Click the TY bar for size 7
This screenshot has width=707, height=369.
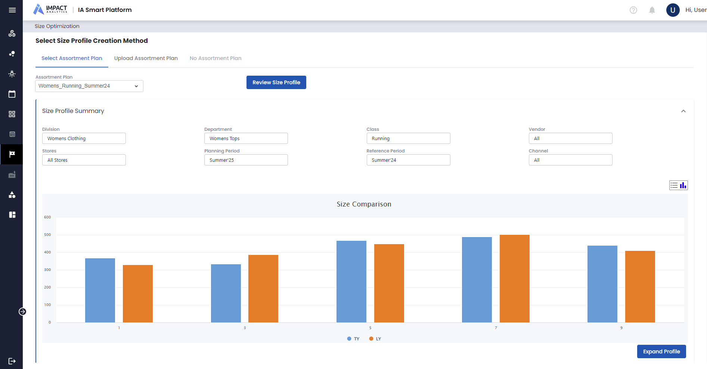[477, 280]
